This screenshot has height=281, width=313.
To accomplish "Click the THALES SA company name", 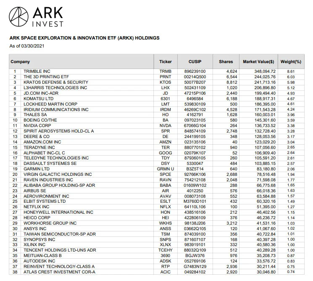I will click(35, 115).
